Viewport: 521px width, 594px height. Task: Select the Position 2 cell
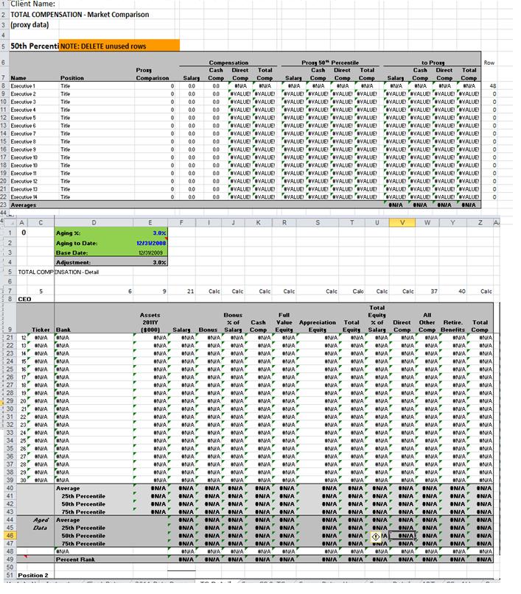(33, 575)
